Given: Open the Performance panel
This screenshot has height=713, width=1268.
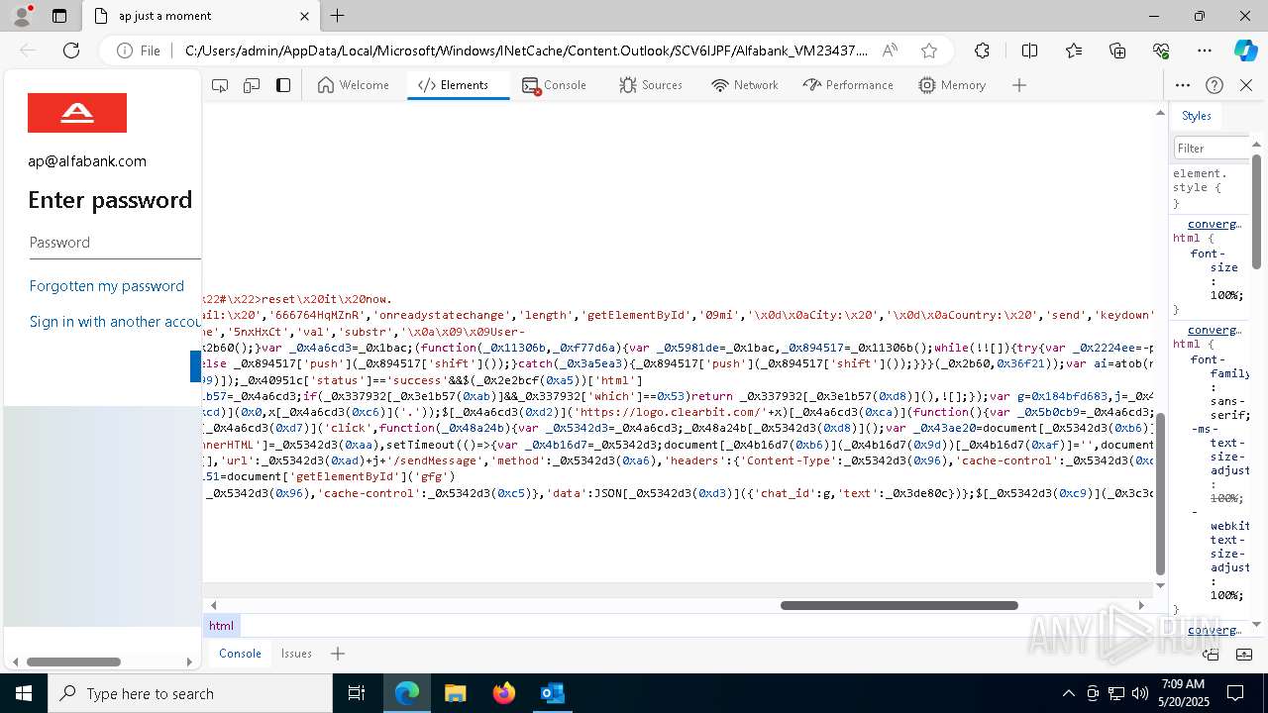Looking at the screenshot, I should tap(848, 85).
